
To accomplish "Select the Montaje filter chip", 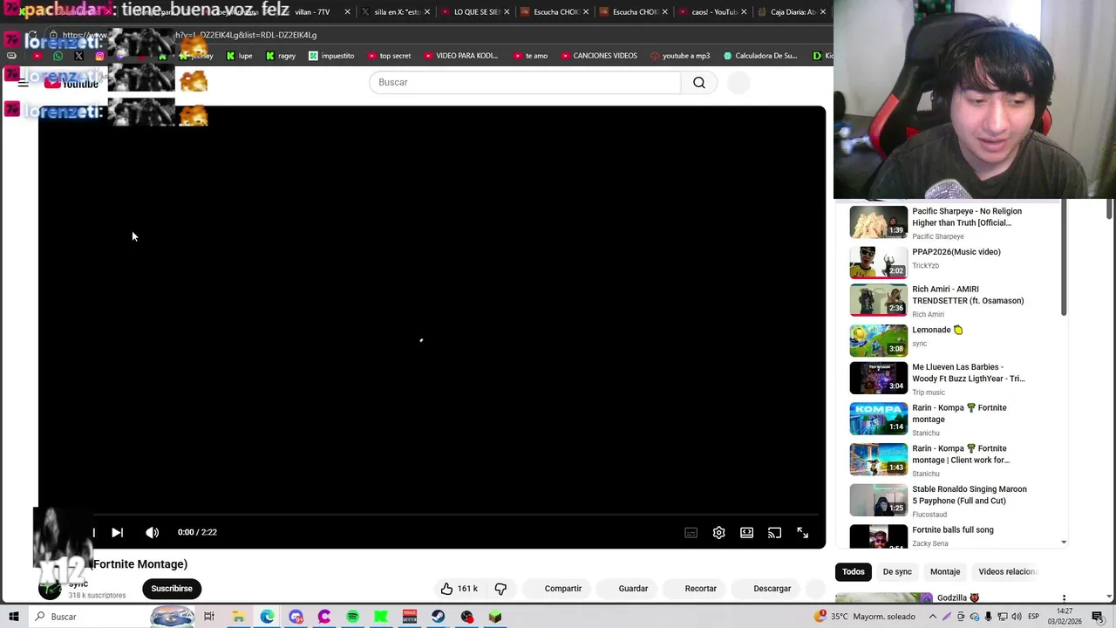I will [945, 572].
